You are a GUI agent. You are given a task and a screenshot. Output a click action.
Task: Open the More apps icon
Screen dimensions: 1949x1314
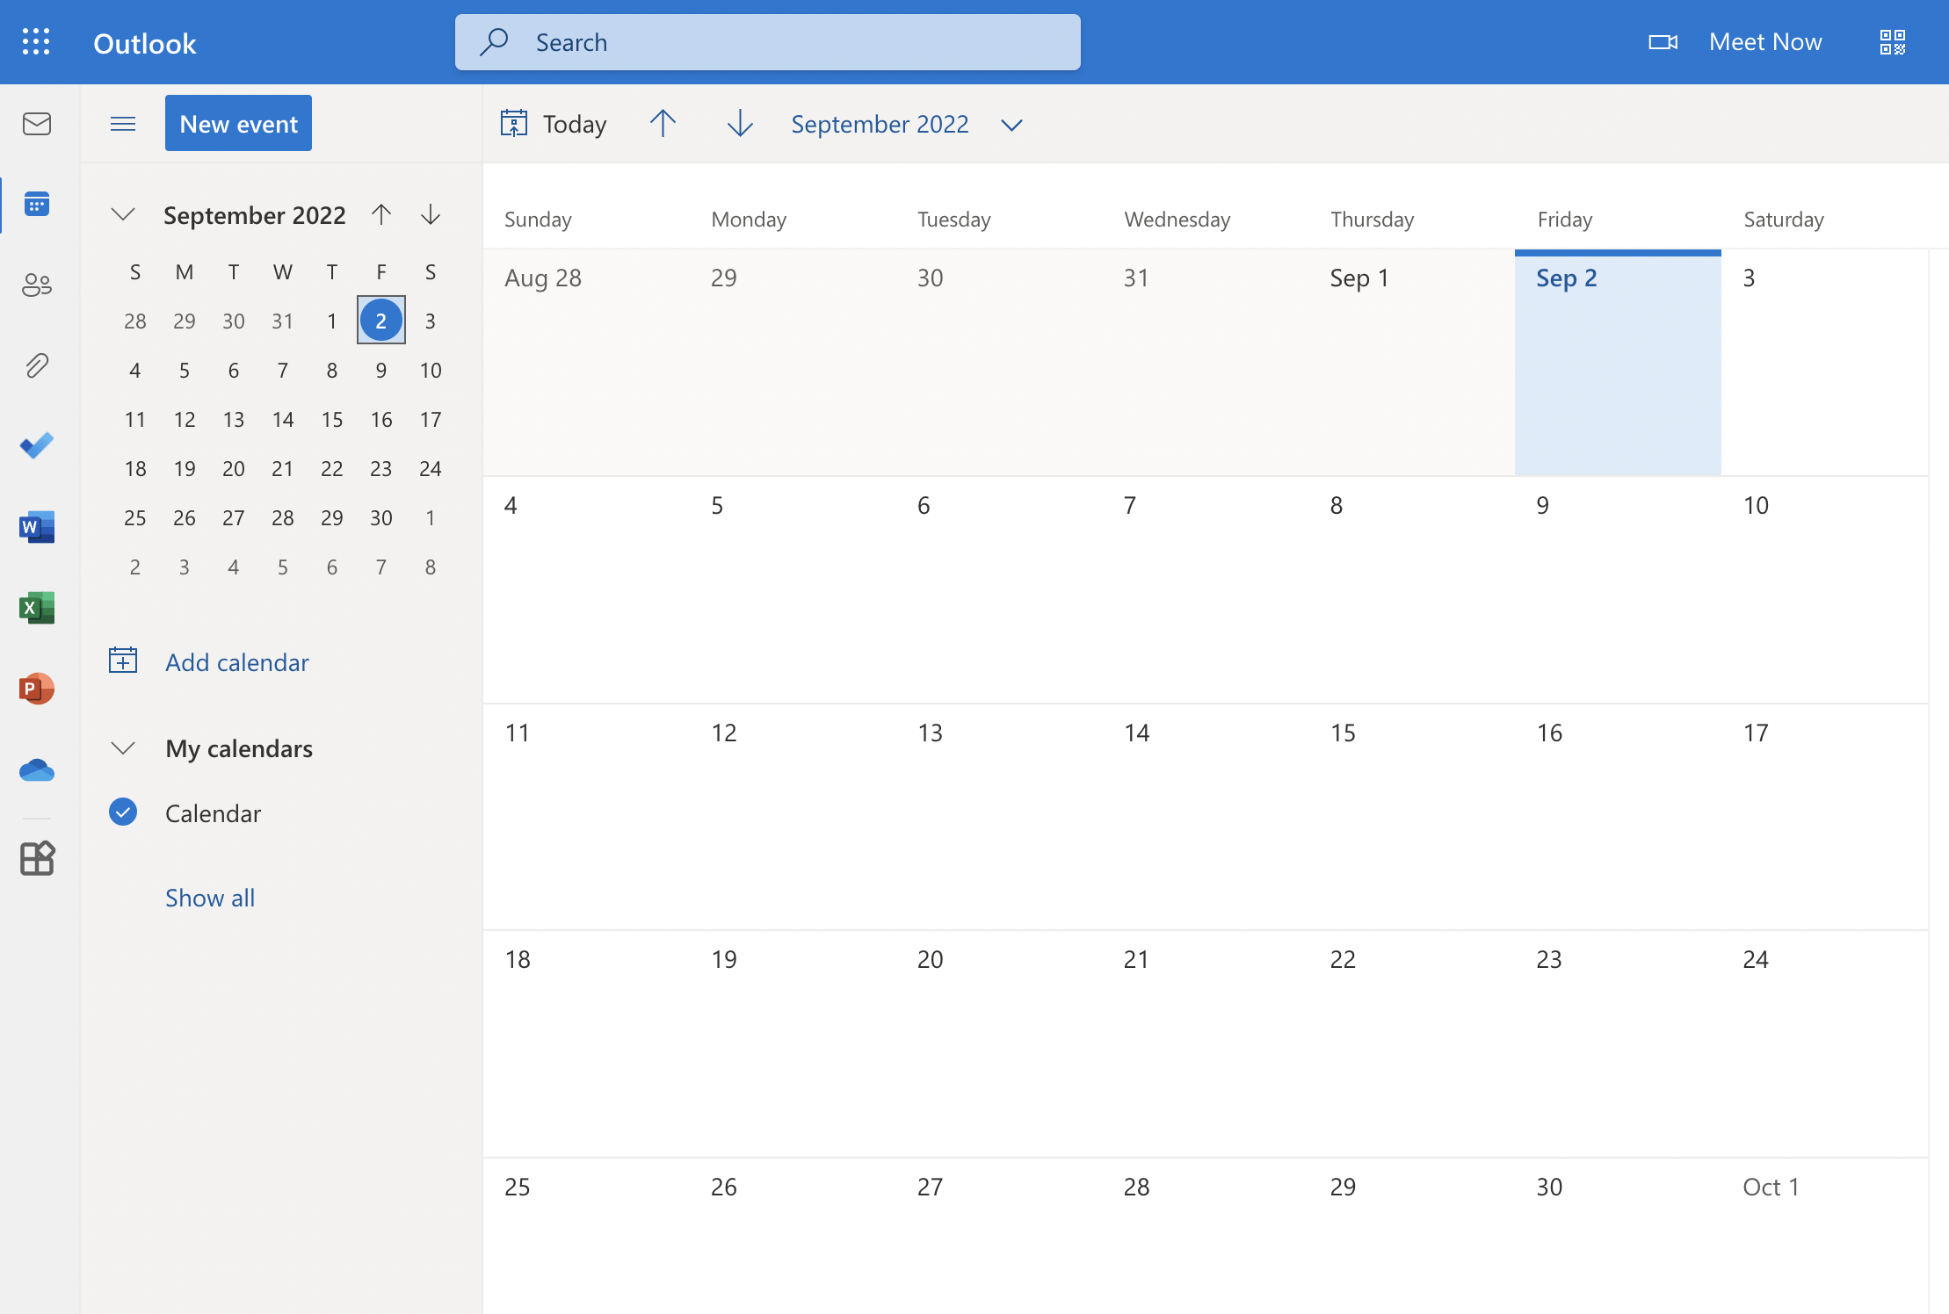pyautogui.click(x=37, y=858)
